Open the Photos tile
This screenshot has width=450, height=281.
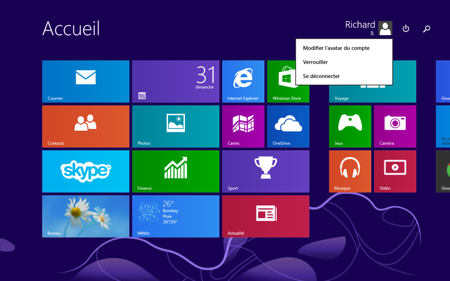click(175, 126)
